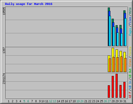This screenshot has height=104, width=133.
Task: Click the top axis value 19595
Action: click(x=4, y=11)
